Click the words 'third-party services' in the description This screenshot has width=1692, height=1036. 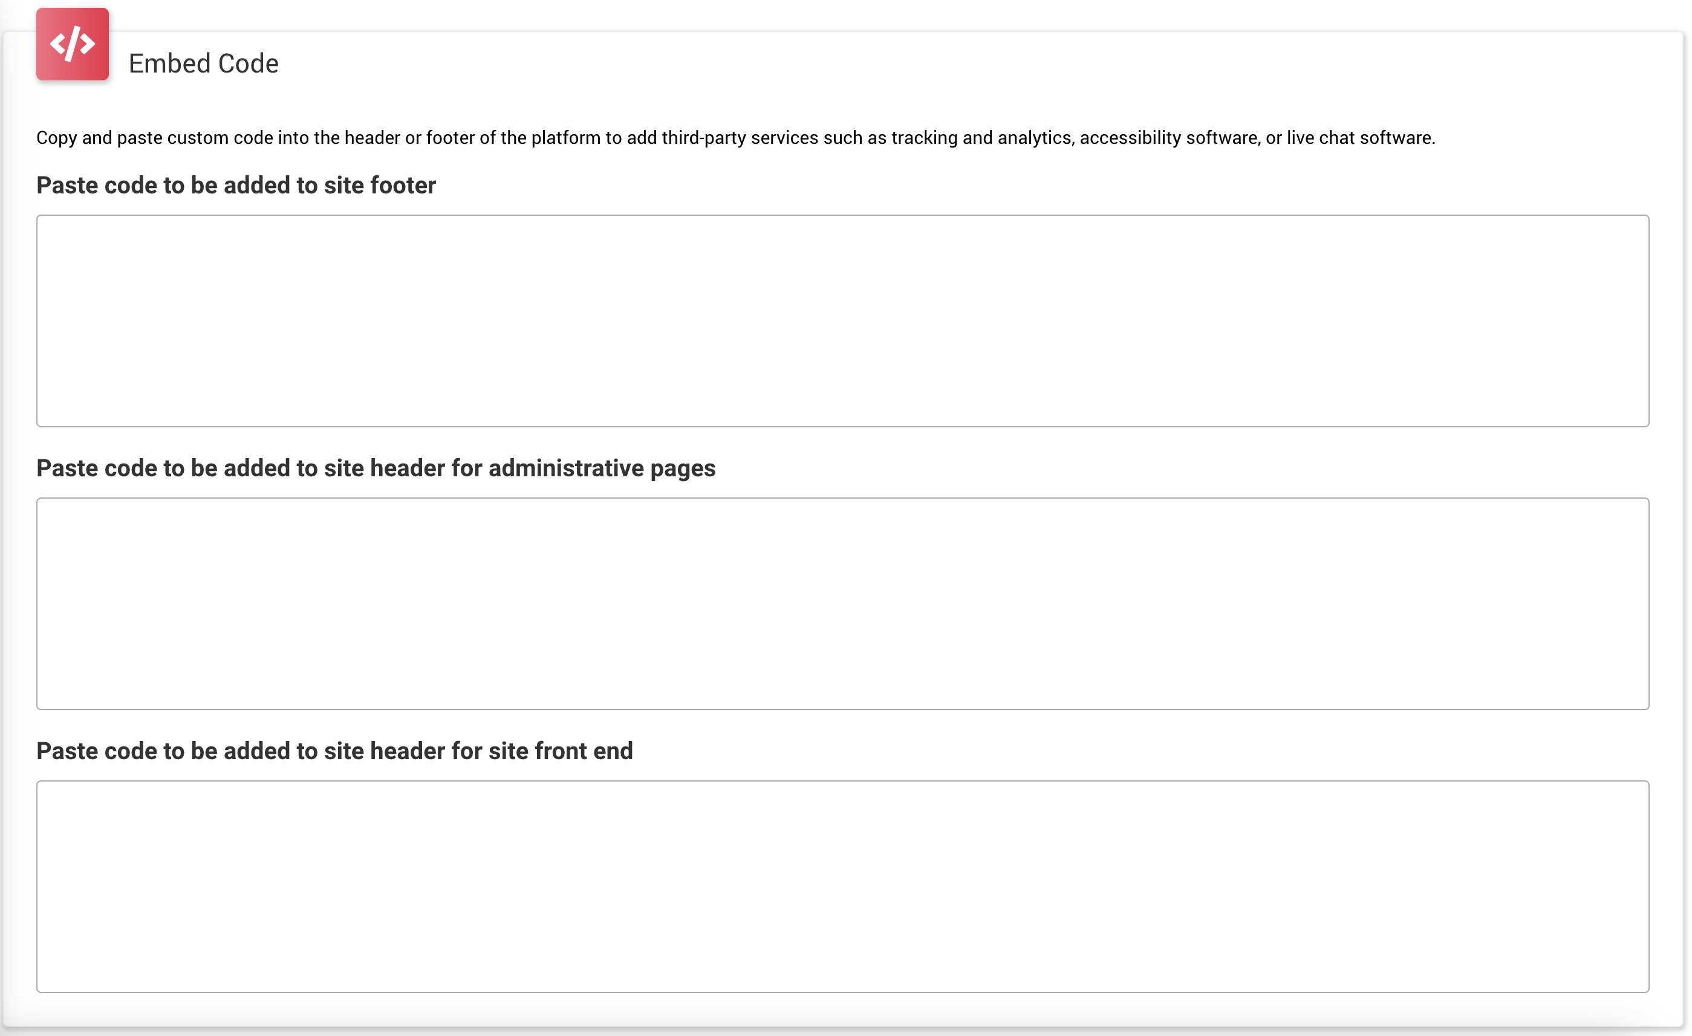[740, 138]
